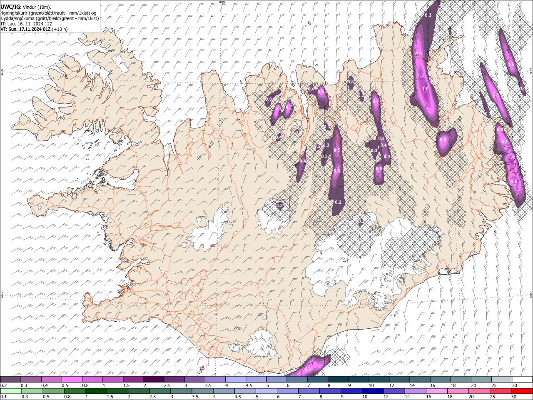
Task: Select the 'VT: Sun. 17.11.2024 01Z (+13 h)' line
Action: (x=34, y=29)
